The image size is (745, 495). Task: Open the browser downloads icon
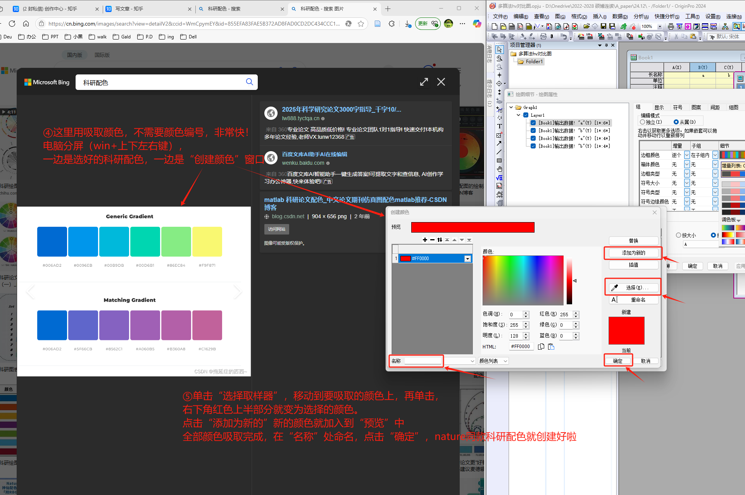pos(407,24)
